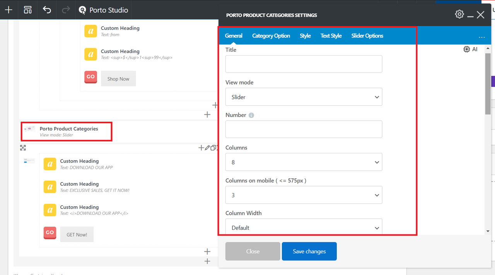Click the plus icon right below GET Now! column

click(x=207, y=251)
